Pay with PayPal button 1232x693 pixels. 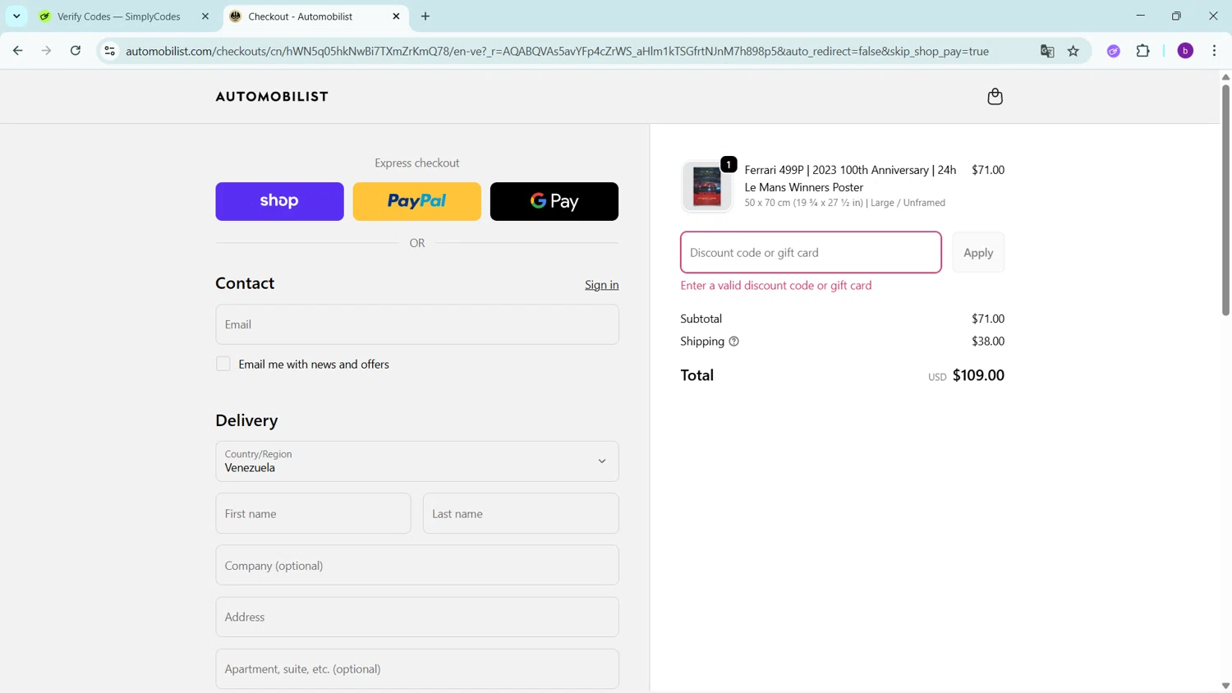point(417,201)
